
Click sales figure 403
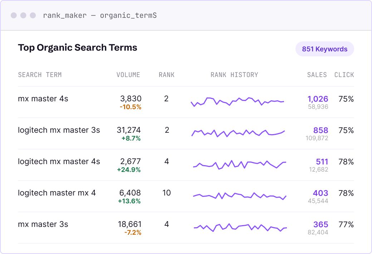click(x=320, y=193)
